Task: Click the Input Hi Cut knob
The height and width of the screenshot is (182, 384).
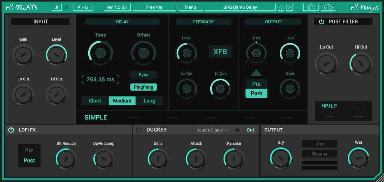Action: point(56,95)
